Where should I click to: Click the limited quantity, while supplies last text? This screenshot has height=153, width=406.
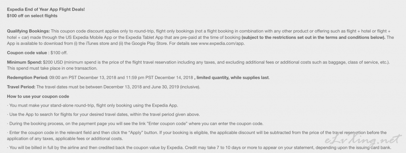[x=233, y=78]
